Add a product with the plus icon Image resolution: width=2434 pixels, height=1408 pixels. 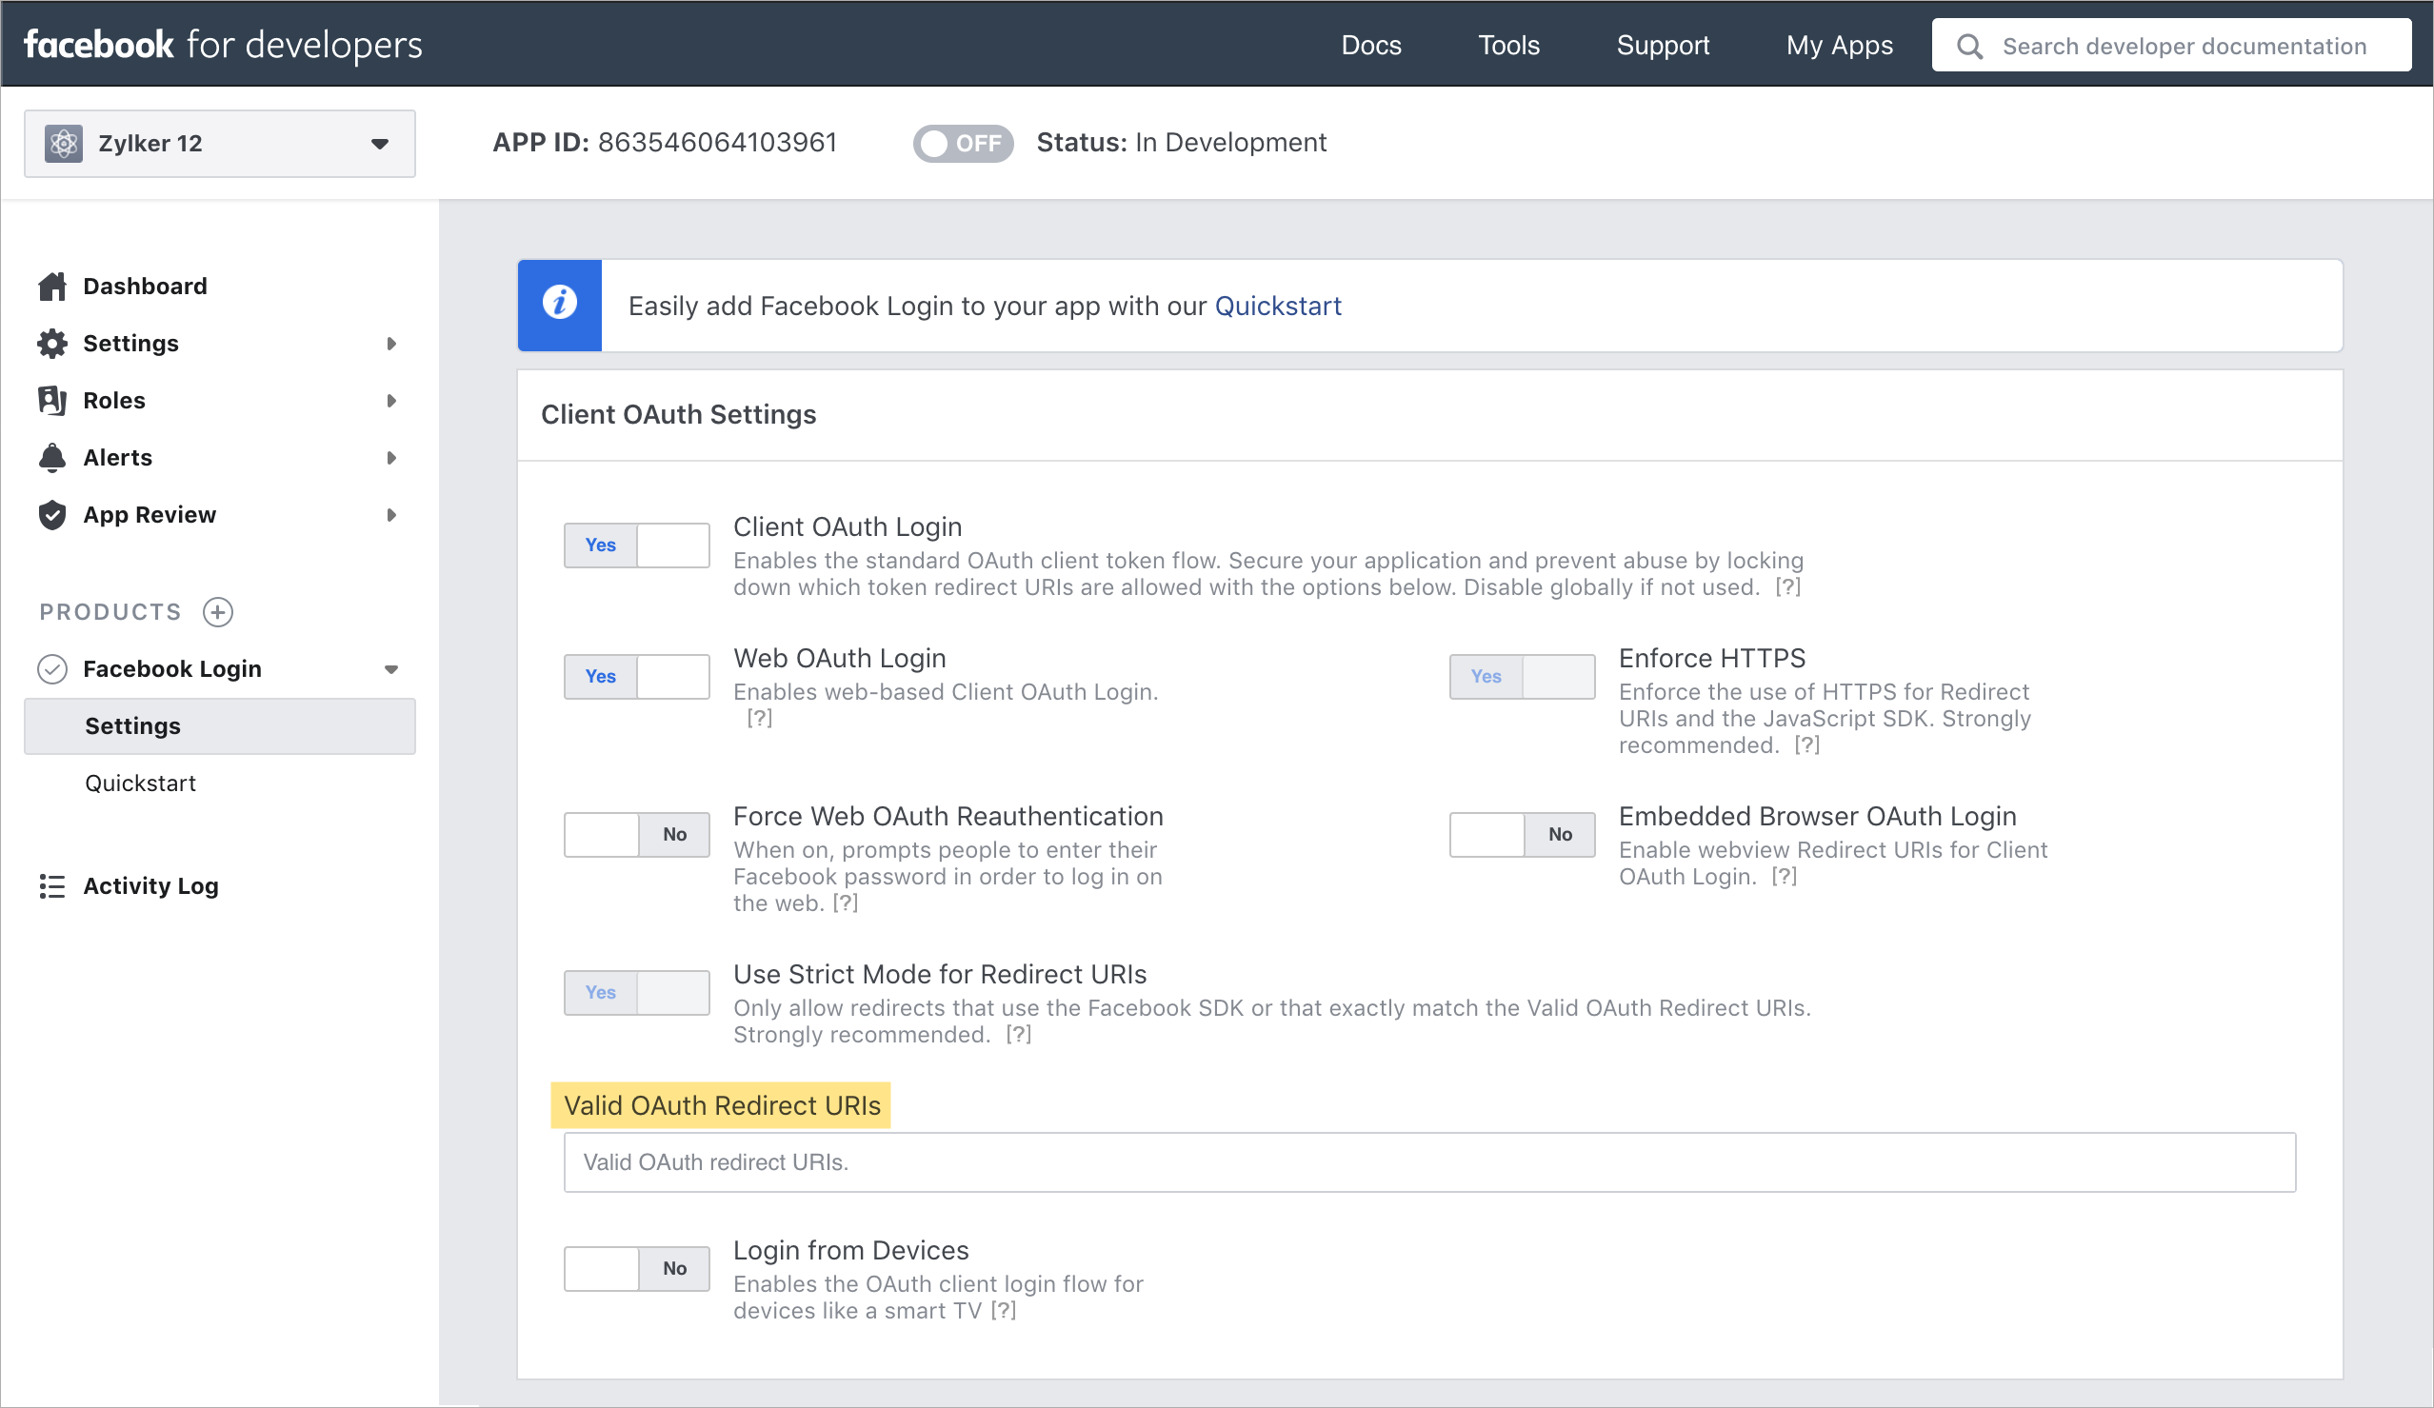pos(218,611)
